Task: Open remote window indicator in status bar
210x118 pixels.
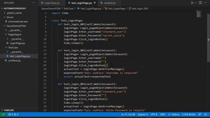Action: point(3,114)
